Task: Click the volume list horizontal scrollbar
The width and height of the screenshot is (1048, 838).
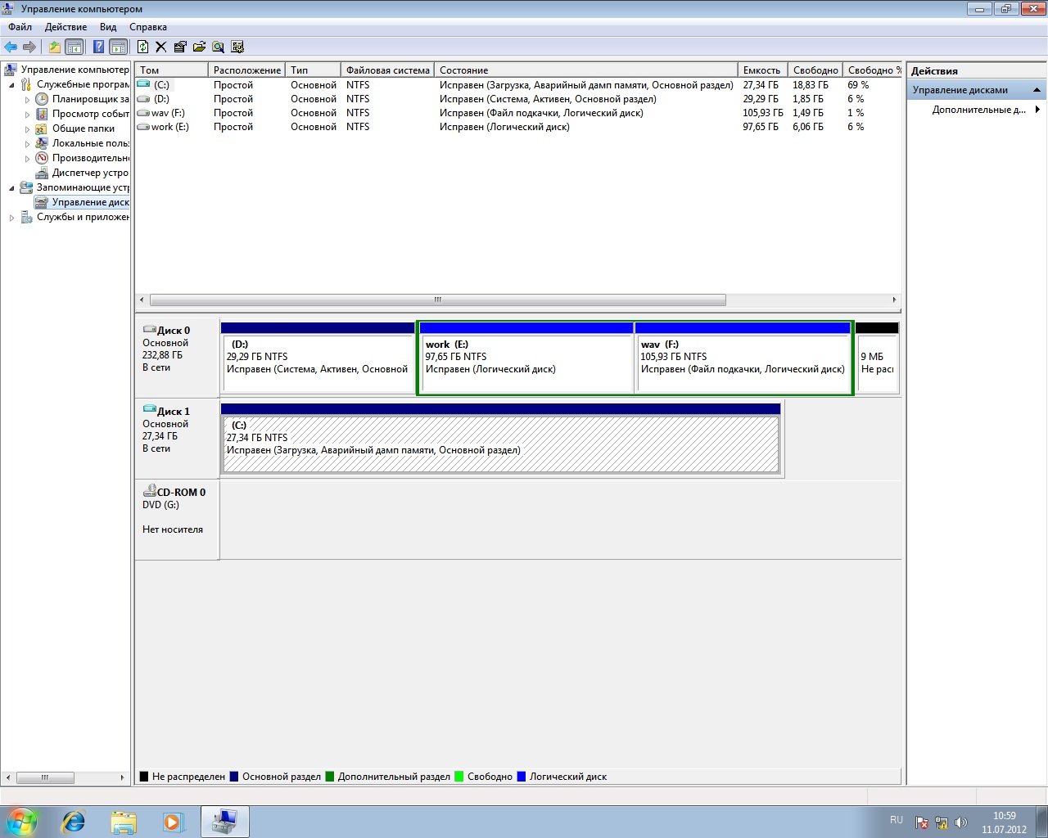Action: coord(438,300)
